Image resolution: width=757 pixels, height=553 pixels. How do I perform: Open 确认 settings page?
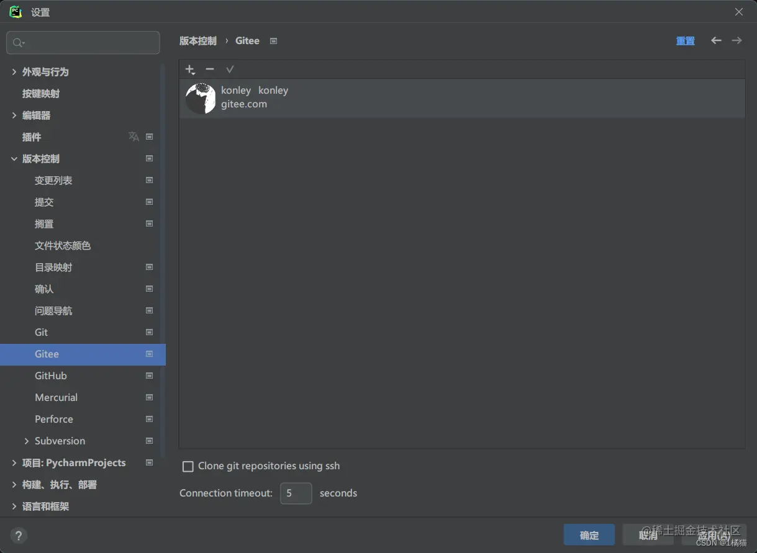point(44,289)
